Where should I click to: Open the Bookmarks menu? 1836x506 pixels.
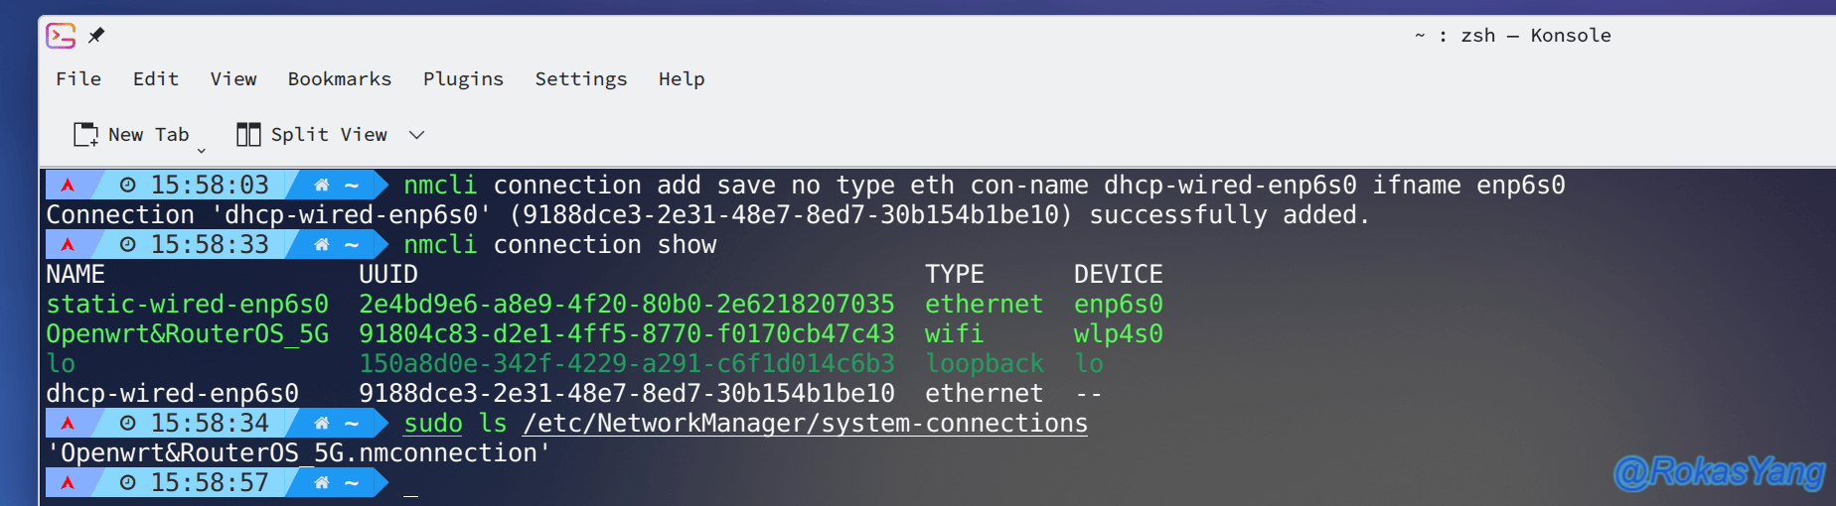click(x=340, y=79)
